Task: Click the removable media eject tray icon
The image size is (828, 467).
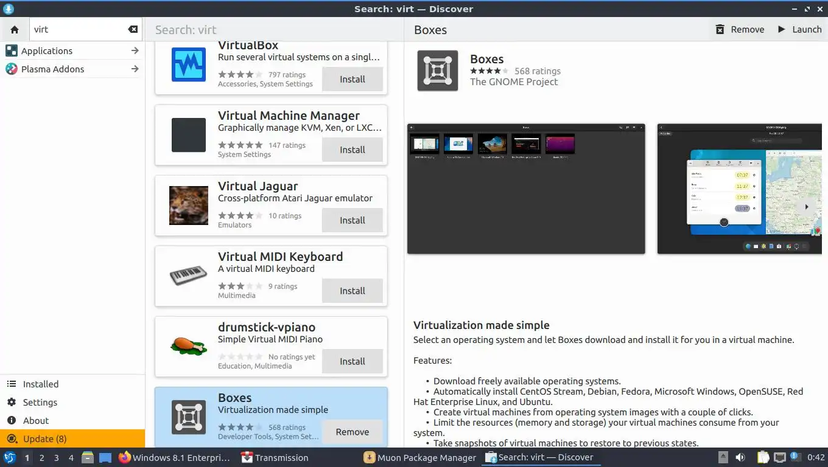Action: 723,457
